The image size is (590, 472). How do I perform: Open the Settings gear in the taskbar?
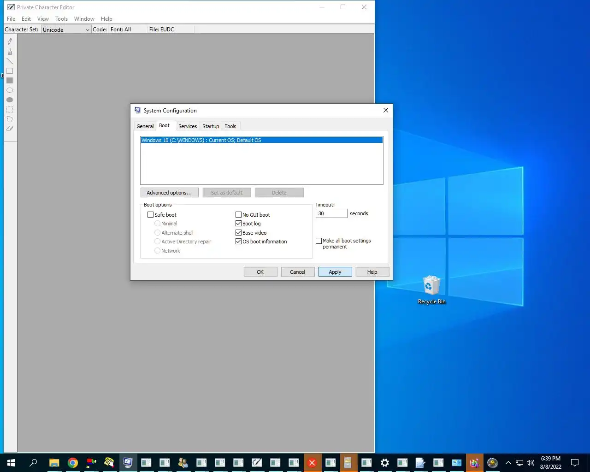pyautogui.click(x=385, y=463)
